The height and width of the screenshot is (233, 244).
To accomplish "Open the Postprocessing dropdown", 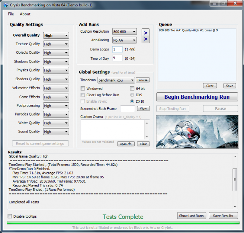I will 56,106.
